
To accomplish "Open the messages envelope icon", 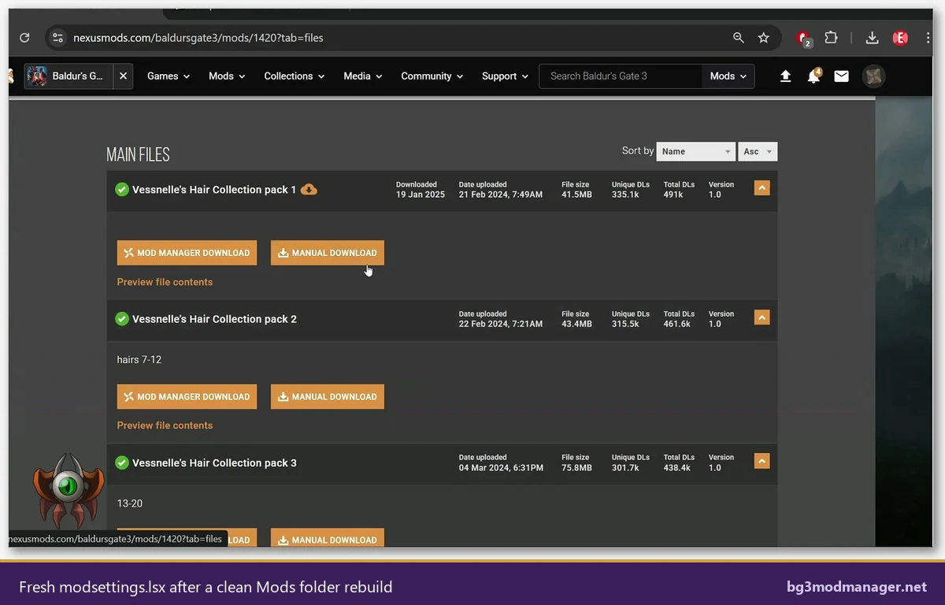I will click(x=841, y=76).
